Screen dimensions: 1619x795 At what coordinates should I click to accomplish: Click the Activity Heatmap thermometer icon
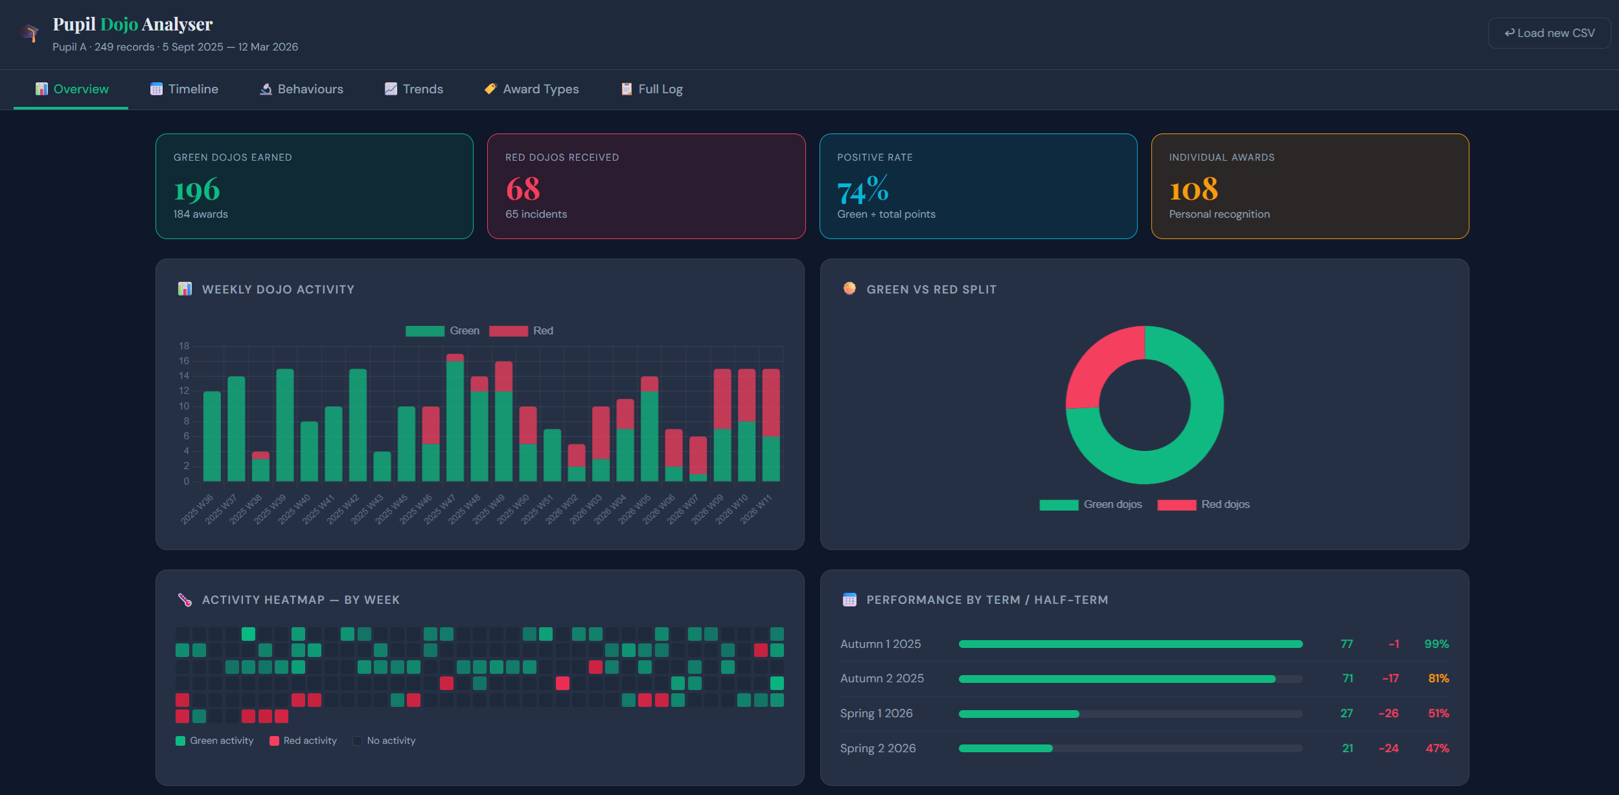click(185, 600)
